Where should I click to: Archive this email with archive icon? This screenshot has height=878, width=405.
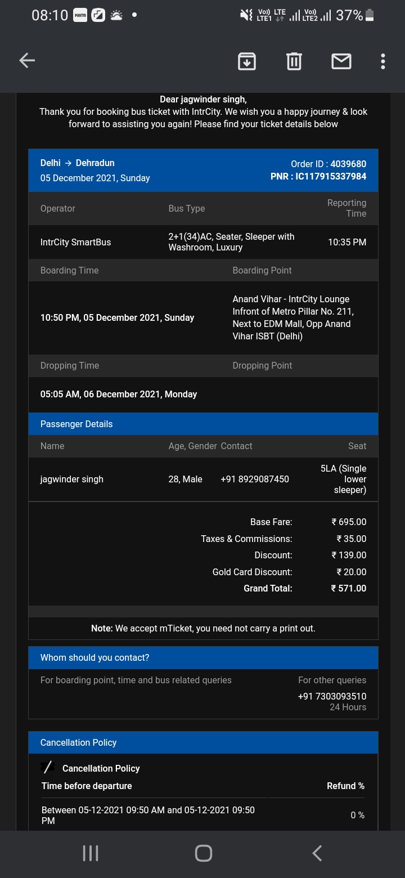247,61
